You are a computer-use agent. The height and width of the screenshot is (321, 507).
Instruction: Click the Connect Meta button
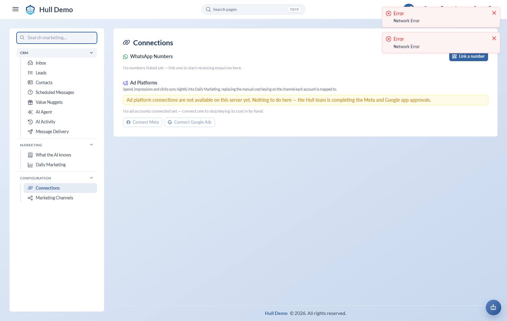pyautogui.click(x=143, y=122)
